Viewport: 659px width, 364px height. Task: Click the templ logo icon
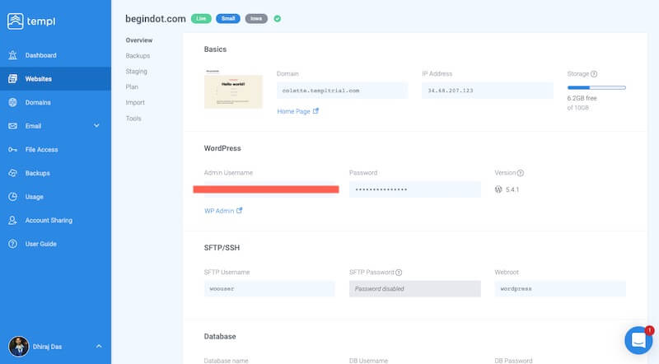coord(15,21)
